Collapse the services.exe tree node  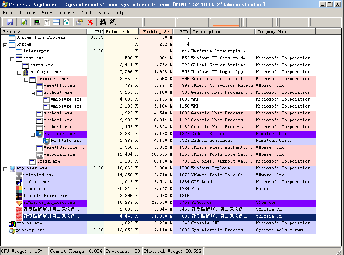point(26,79)
